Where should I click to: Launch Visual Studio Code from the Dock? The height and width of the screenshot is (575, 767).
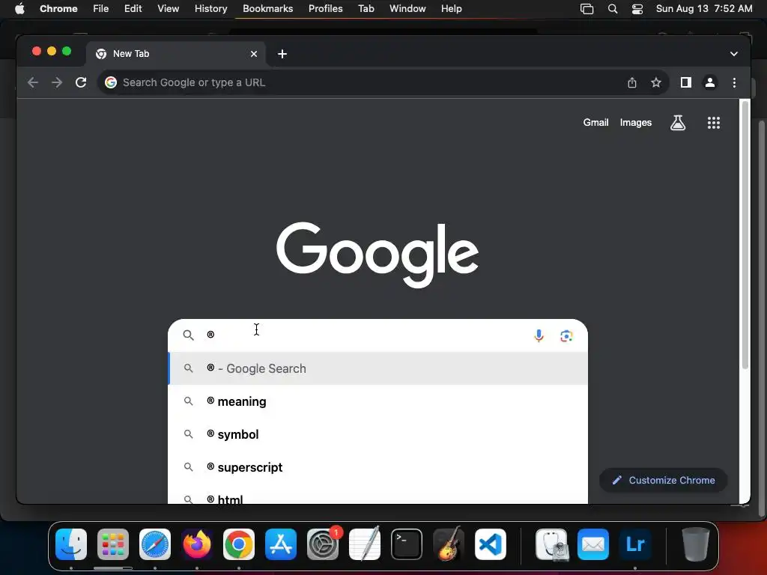click(x=490, y=544)
